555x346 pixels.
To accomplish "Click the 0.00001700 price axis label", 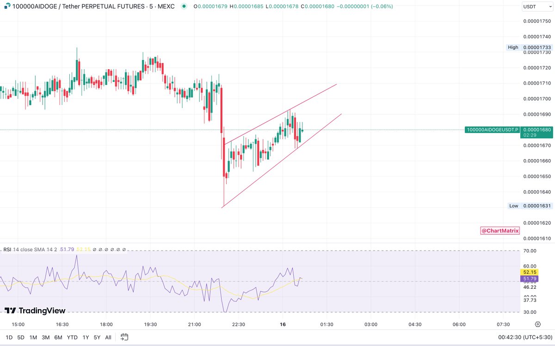I will tap(536, 99).
